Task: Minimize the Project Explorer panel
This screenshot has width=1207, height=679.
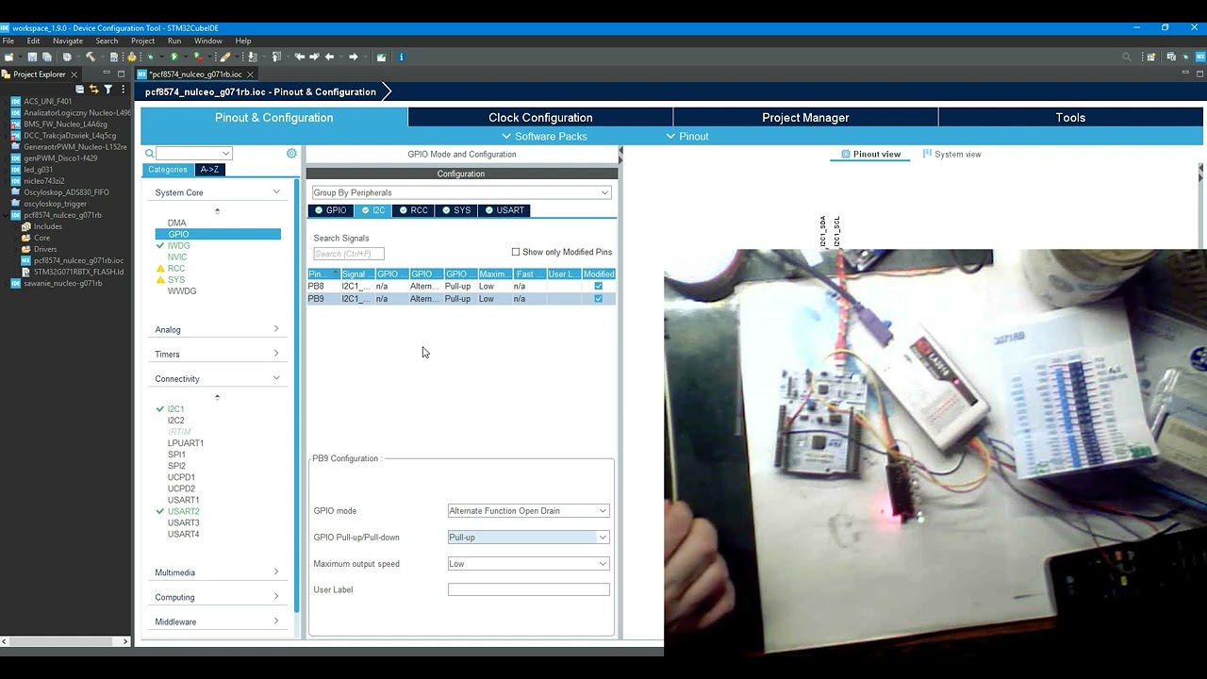Action: pos(107,74)
